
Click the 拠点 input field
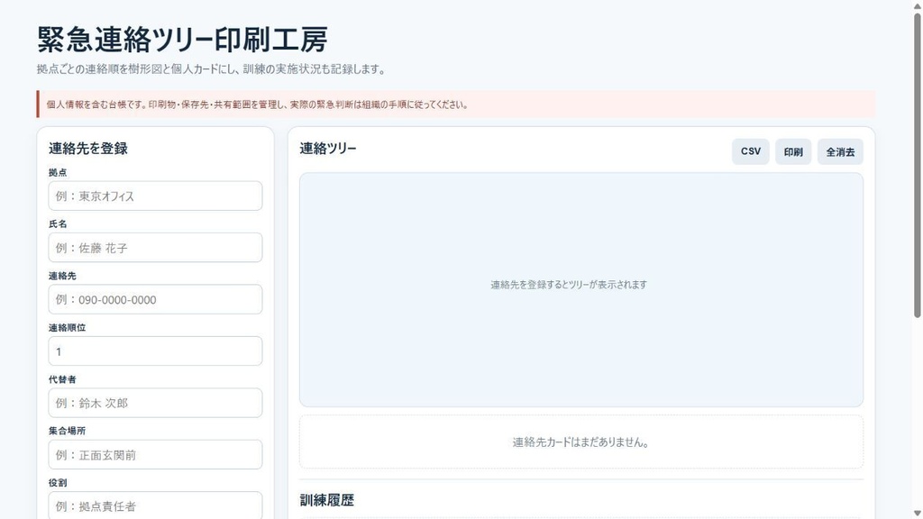pos(155,196)
